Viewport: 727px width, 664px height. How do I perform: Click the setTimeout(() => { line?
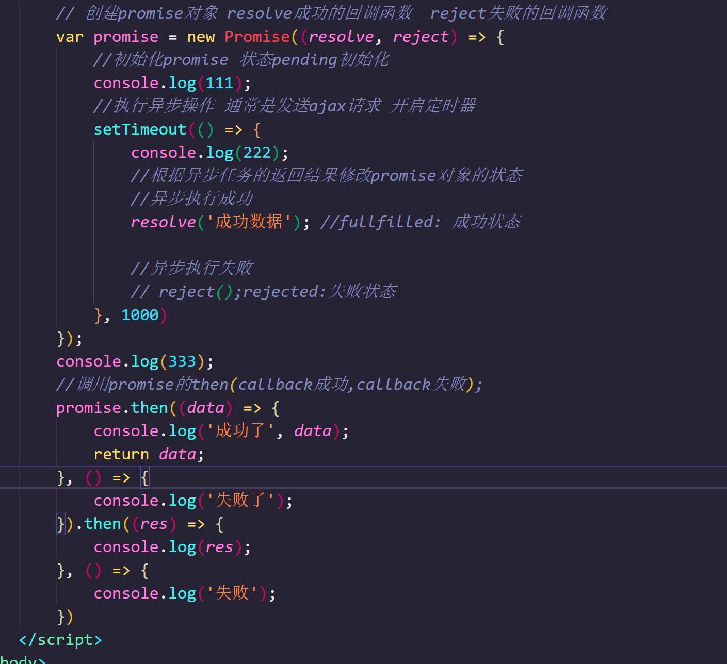point(177,129)
